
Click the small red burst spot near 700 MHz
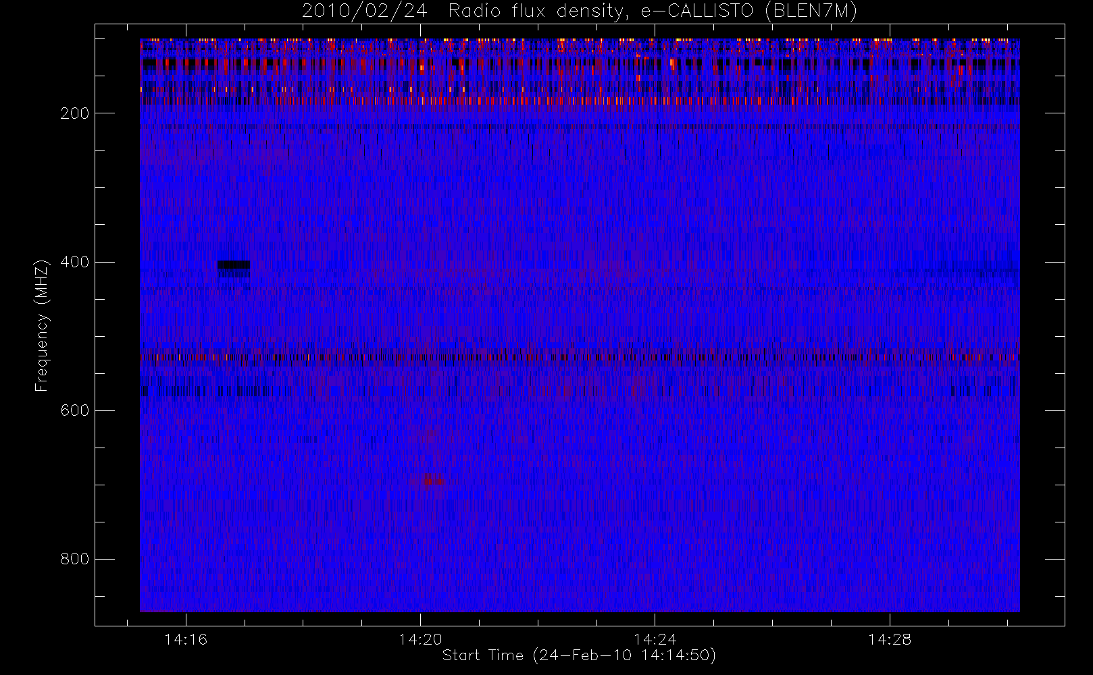[x=432, y=481]
